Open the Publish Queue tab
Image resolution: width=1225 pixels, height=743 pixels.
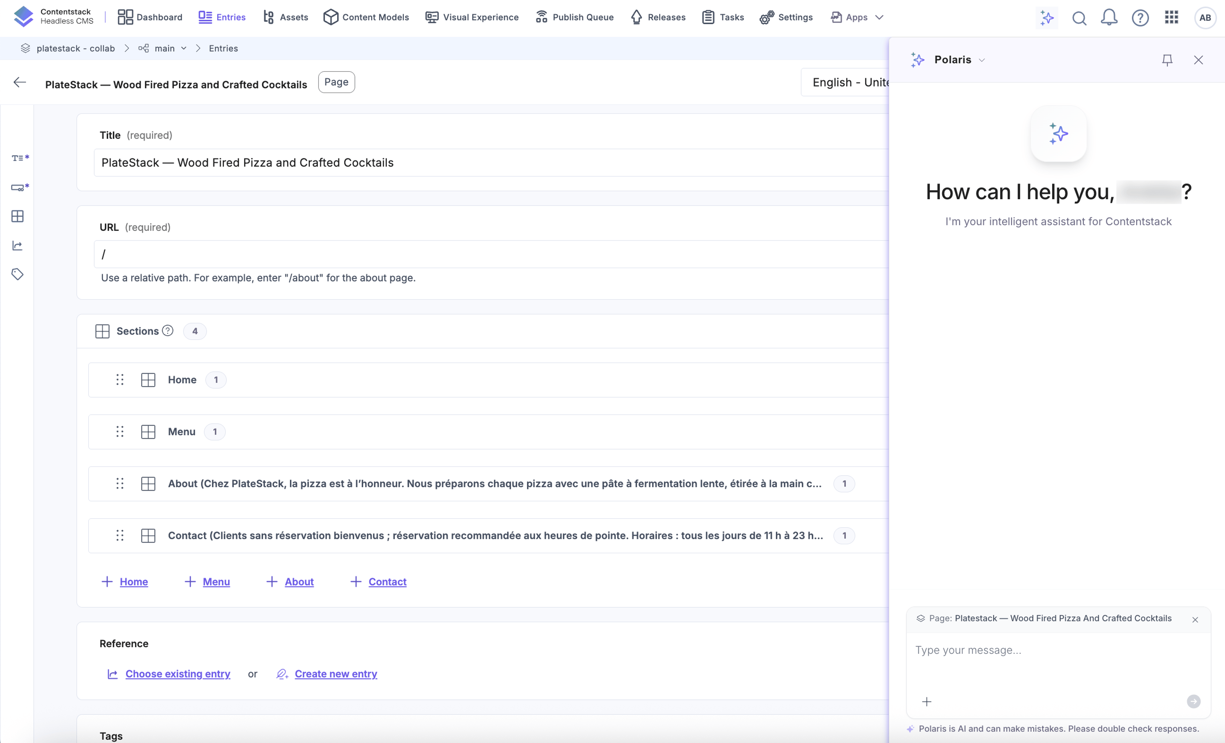575,18
